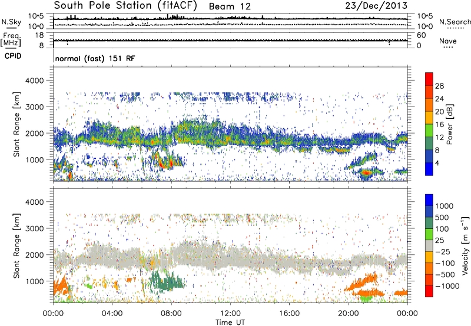Select Power colorbar light green segment 12 to 16
The height and width of the screenshot is (326, 471).
click(x=429, y=130)
